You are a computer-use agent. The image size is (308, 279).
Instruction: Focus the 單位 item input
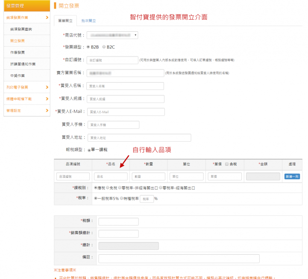coord(187,176)
